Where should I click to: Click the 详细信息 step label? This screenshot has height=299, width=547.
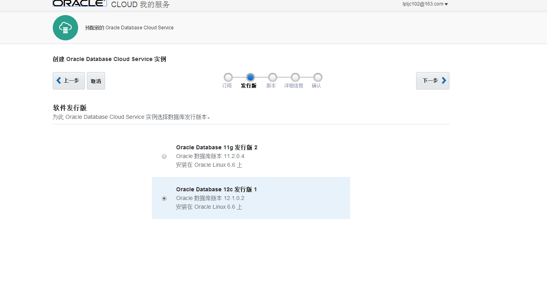pos(294,86)
